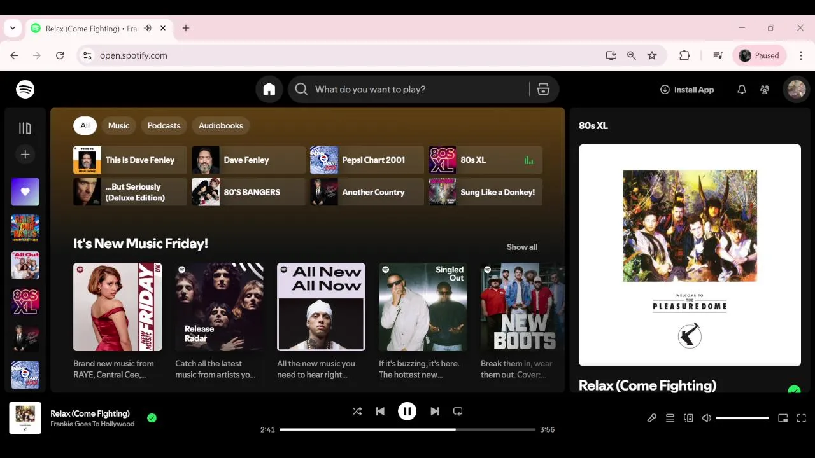
Task: Click the Welcome to the Pleasuredome cover art
Action: [690, 255]
